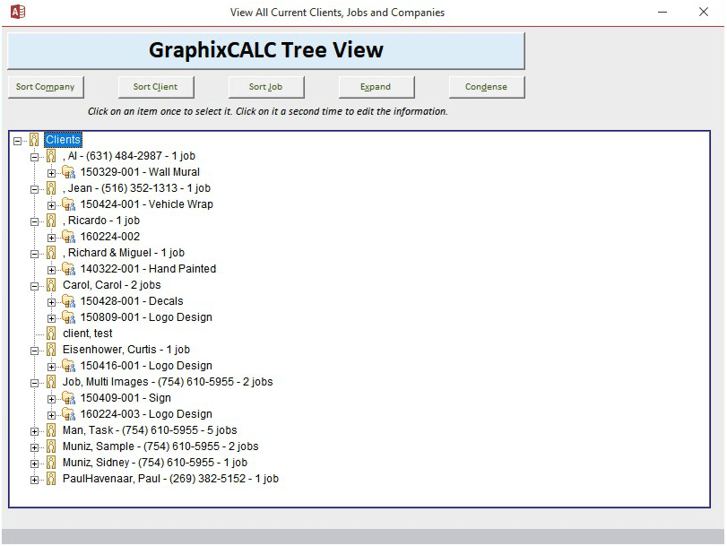Click the Sort Client button

156,87
